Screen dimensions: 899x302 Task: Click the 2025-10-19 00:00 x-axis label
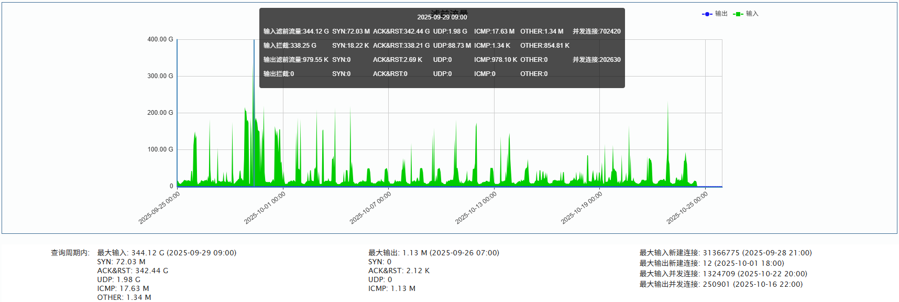tap(582, 208)
